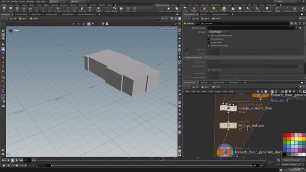This screenshot has height=172, width=306.
Task: Open the No cam camera menu
Action: coord(172,29)
